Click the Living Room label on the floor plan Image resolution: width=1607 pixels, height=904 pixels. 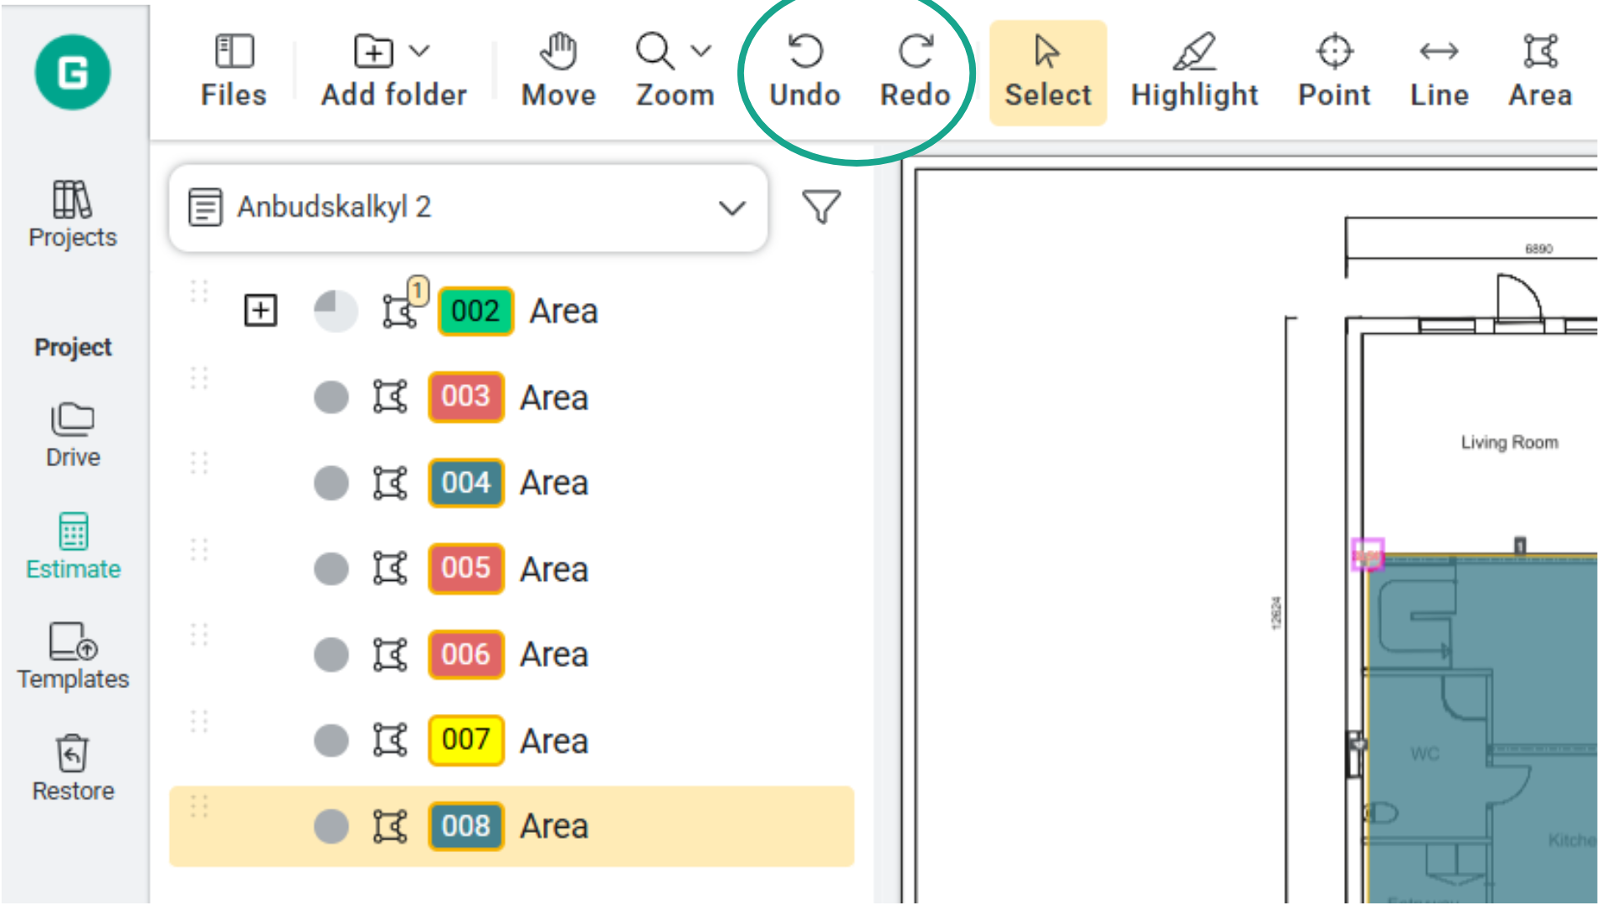1510,442
